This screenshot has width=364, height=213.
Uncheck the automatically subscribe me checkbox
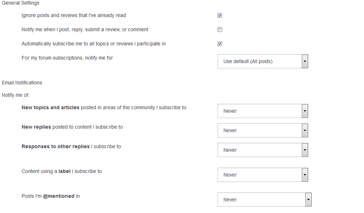220,44
